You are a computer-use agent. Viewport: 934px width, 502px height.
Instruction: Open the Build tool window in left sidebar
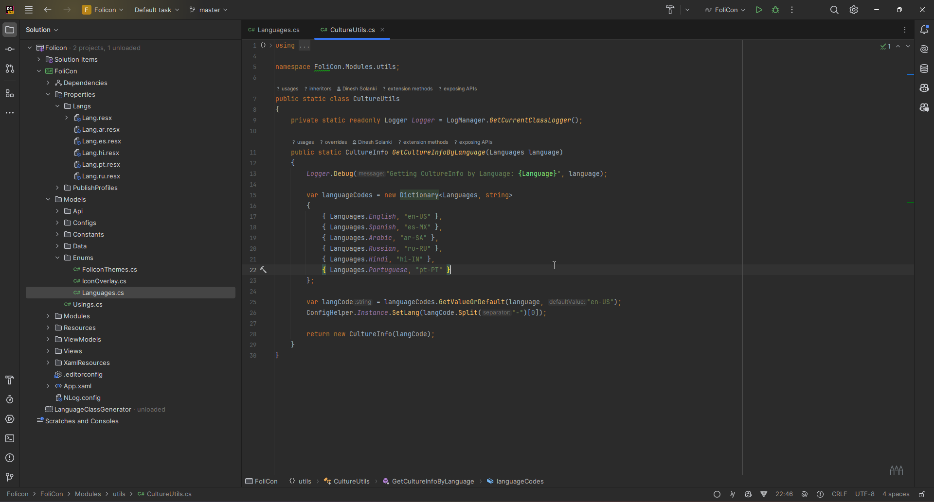(x=10, y=380)
